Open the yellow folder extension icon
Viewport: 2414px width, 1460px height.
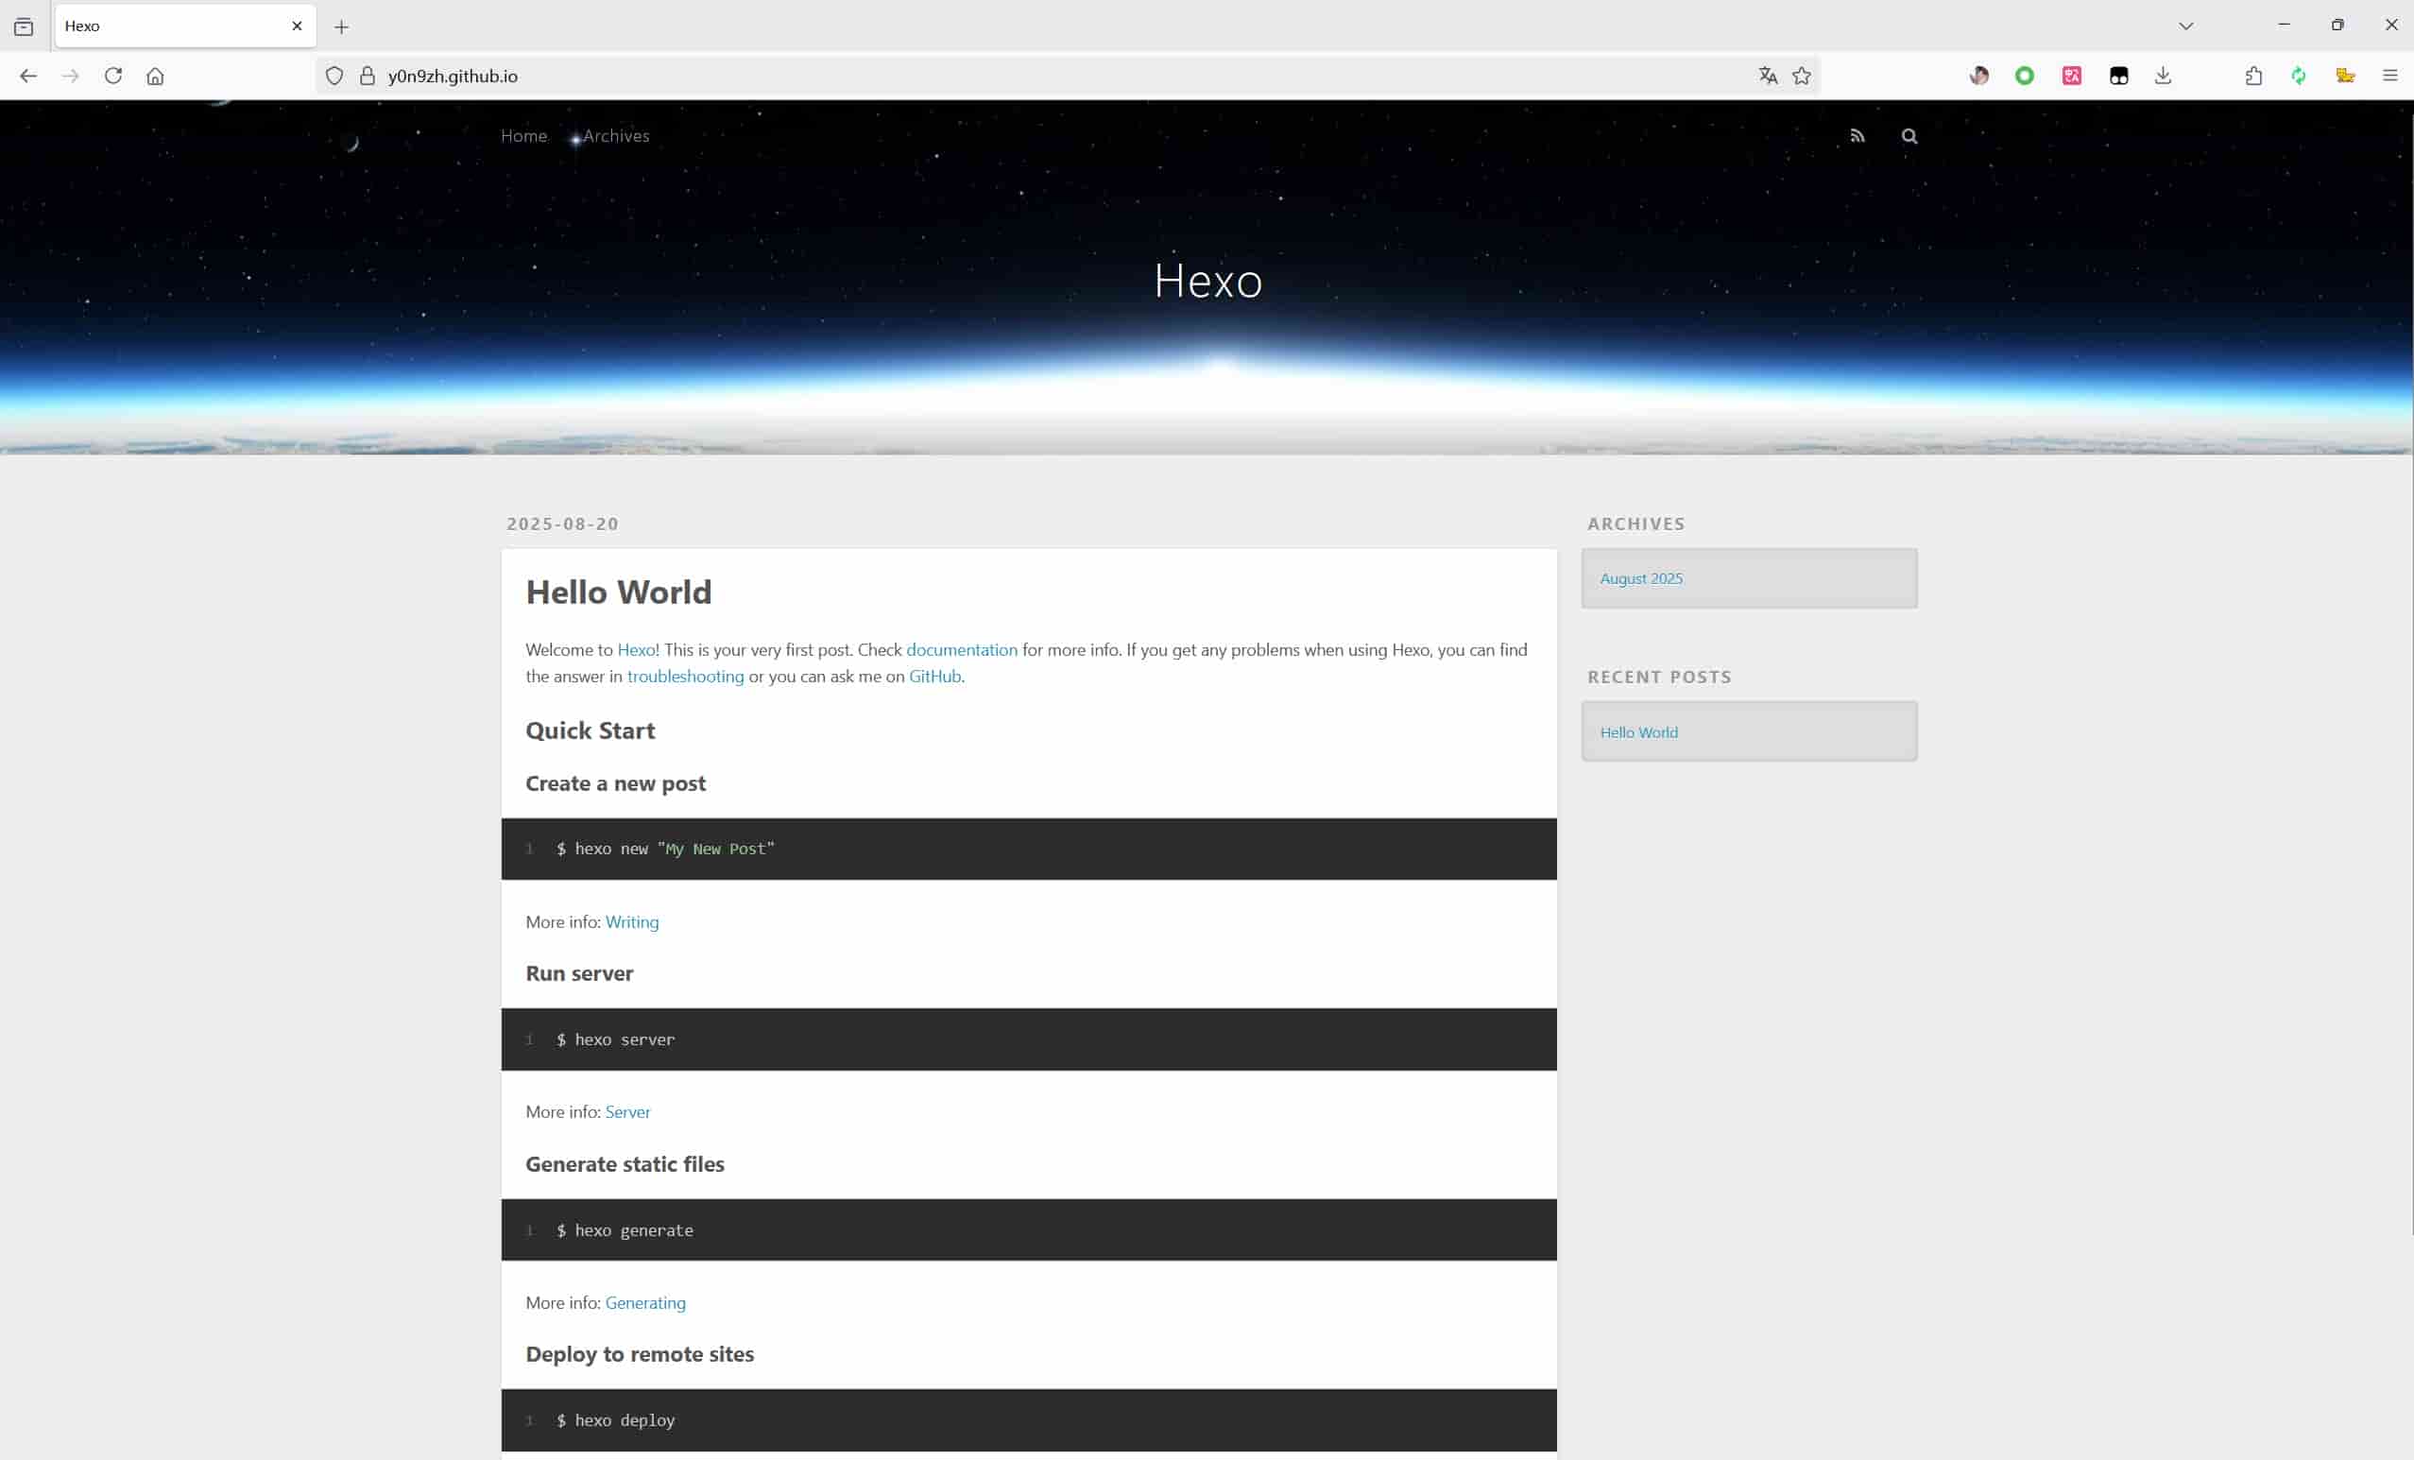coord(2344,76)
